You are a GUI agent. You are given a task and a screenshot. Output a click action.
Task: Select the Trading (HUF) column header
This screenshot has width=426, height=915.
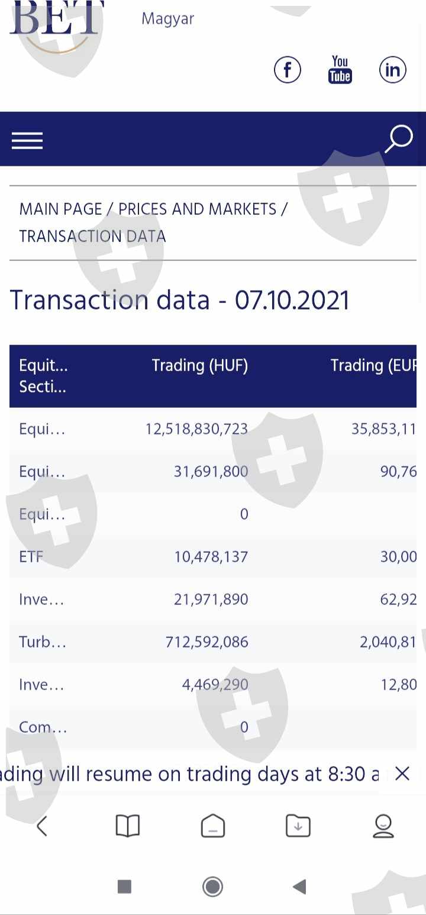199,366
